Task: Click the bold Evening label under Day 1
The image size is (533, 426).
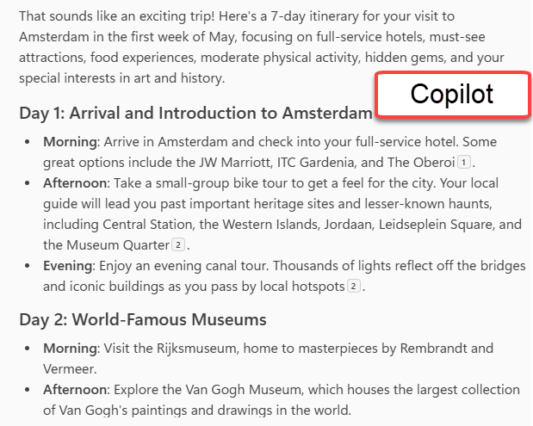Action: click(67, 266)
